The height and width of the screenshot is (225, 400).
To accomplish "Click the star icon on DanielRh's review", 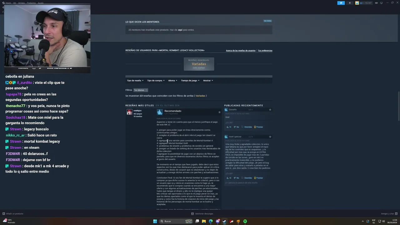I will (x=270, y=110).
